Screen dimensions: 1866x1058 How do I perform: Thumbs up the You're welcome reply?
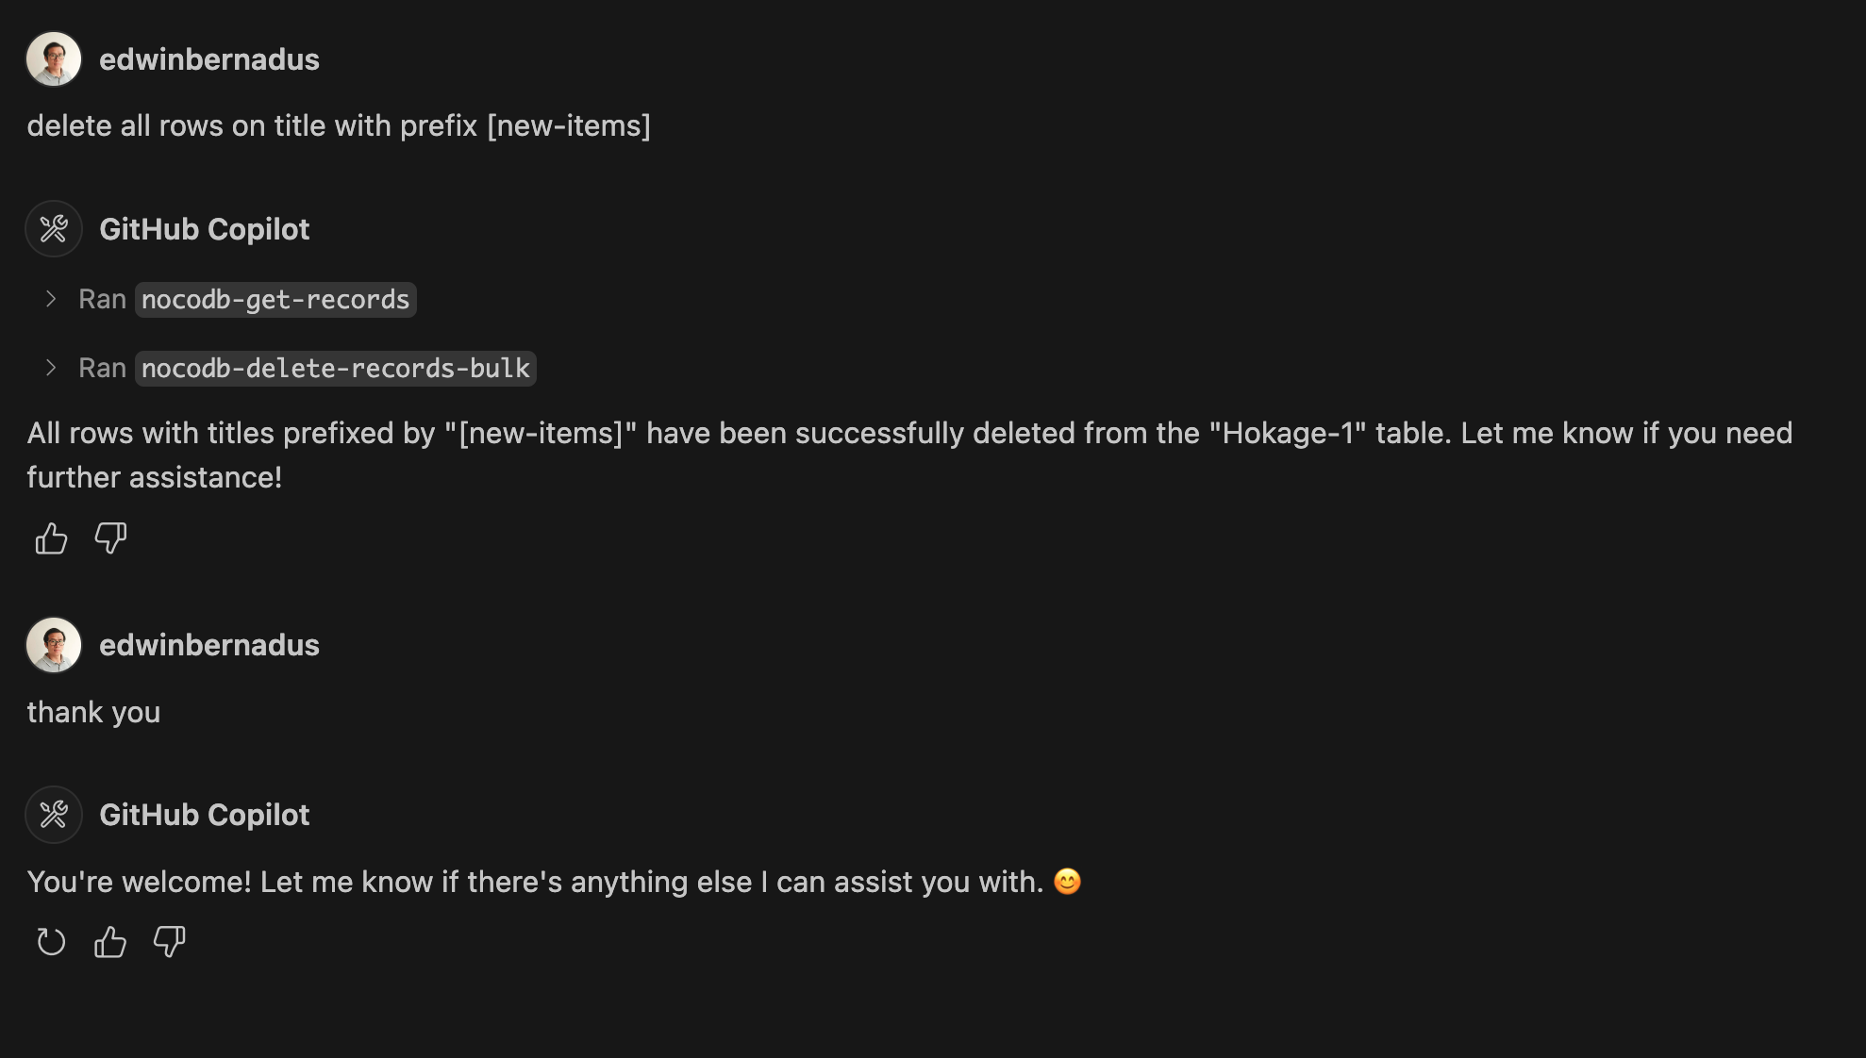pos(110,941)
